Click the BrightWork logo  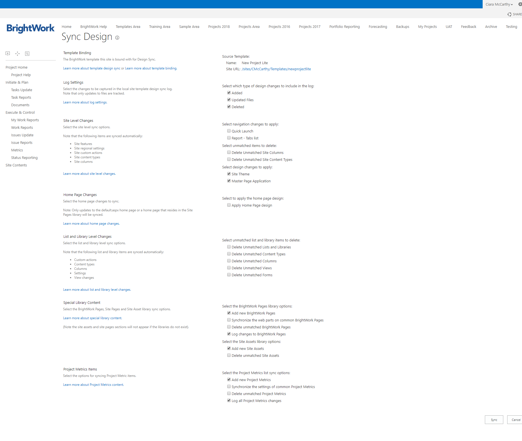(30, 28)
